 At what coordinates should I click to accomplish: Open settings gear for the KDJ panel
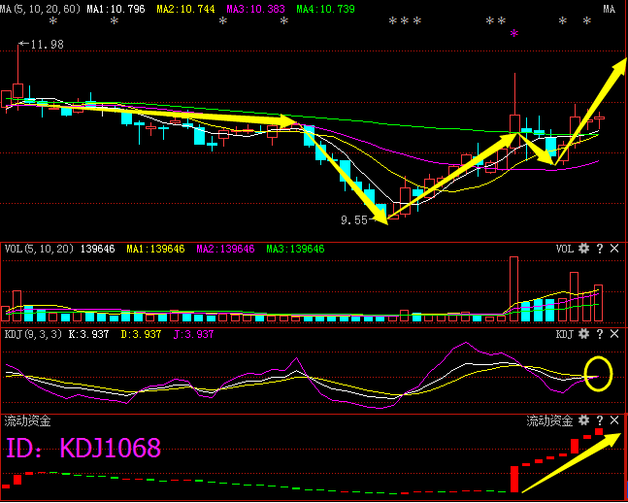point(584,334)
